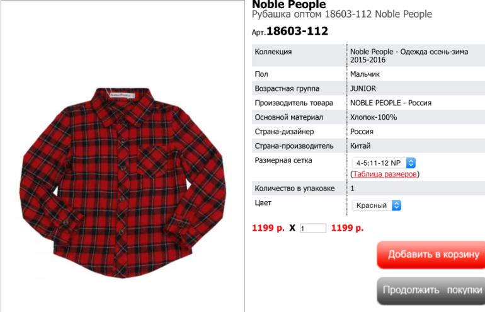The width and height of the screenshot is (485, 312).
Task: Click the JUNIOR age group value
Action: (363, 88)
